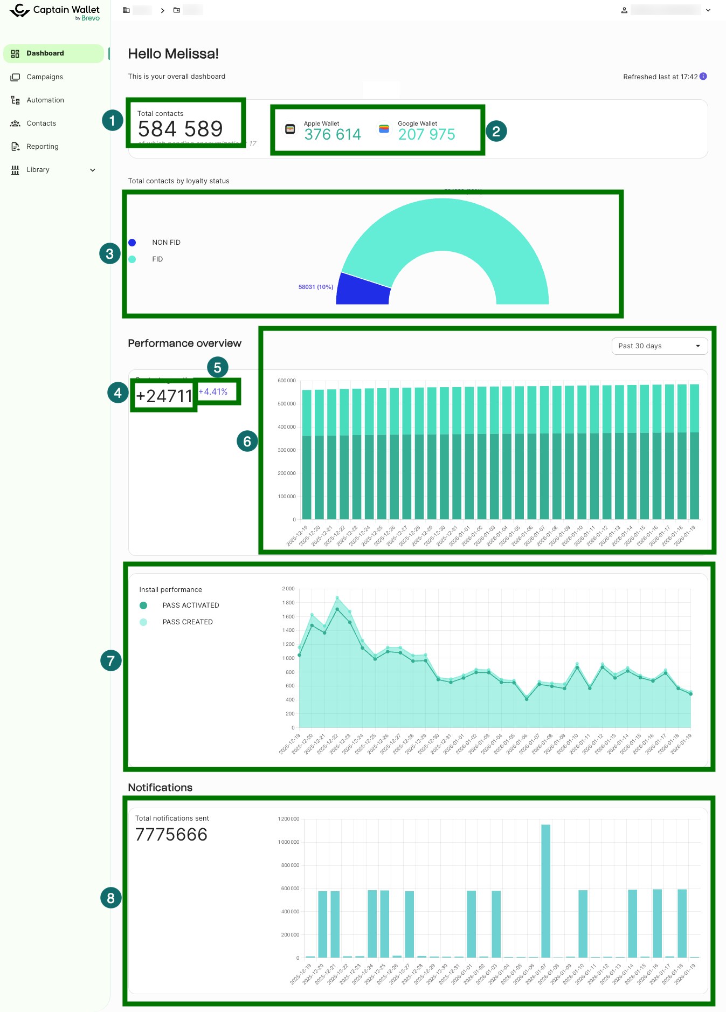The height and width of the screenshot is (1012, 726).
Task: Click the Captain Wallet logo
Action: [55, 12]
